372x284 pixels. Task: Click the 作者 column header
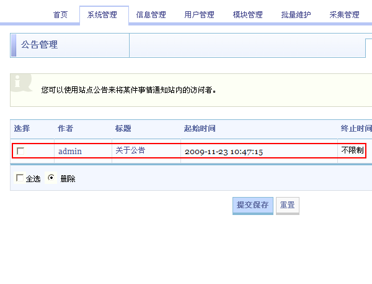66,129
